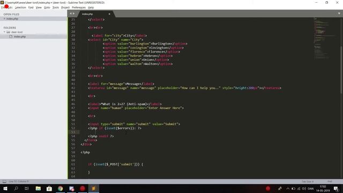
Task: Click the Sublime Text title bar app icon
Action: click(2, 2)
